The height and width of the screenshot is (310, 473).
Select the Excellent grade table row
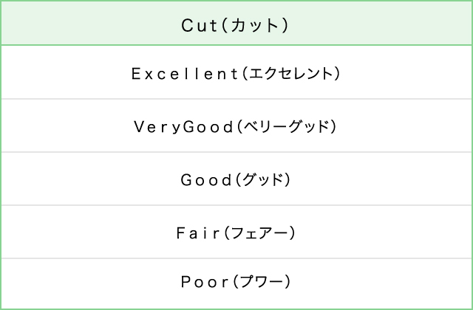click(74, 73)
